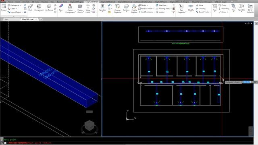
Task: Click the Crossing button
Action: click(x=201, y=8)
